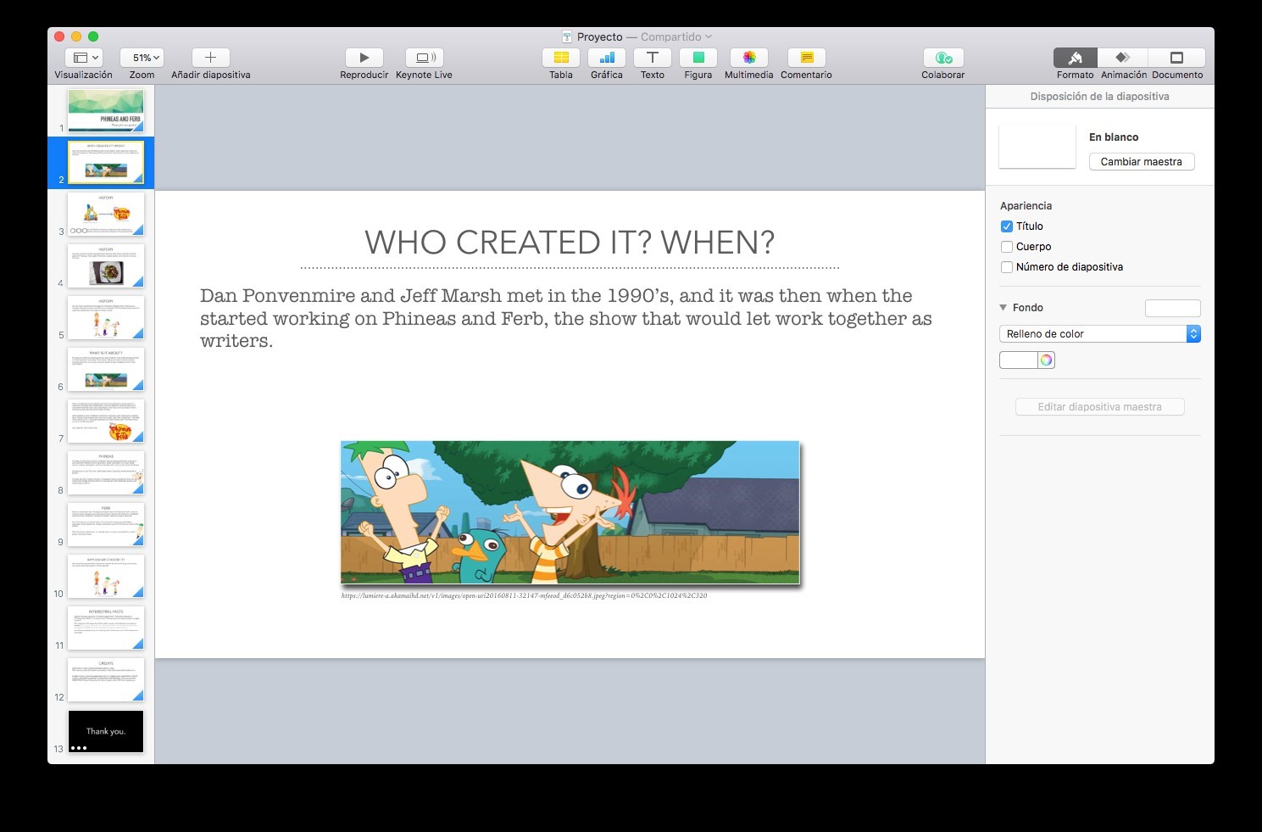Open the Relleno de color dropdown
The width and height of the screenshot is (1262, 832).
[x=1100, y=334]
